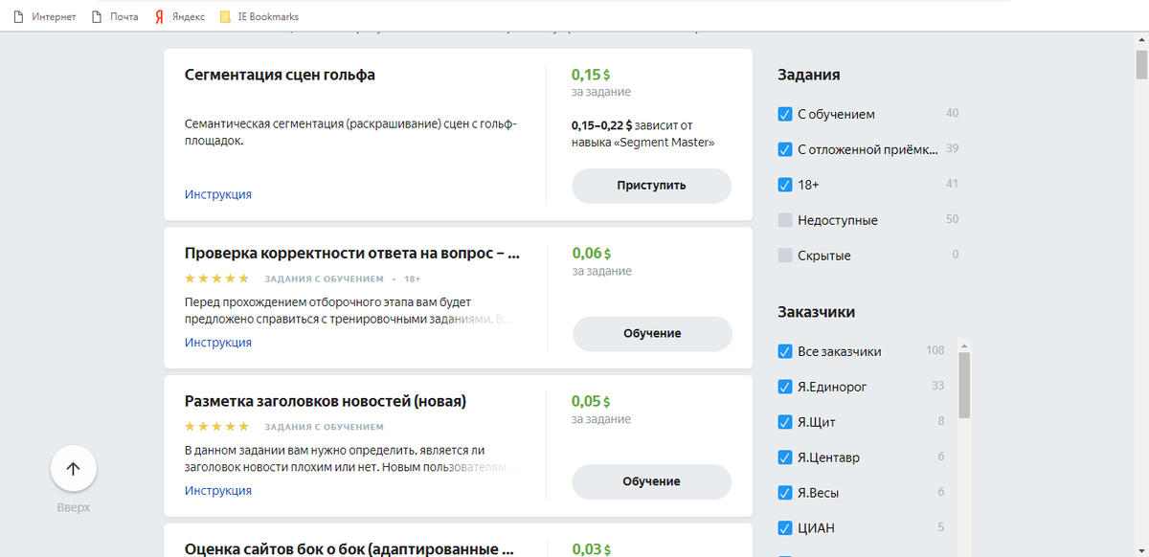Viewport: 1149px width, 557px height.
Task: Click the 0,06 $ price label
Action: (x=591, y=254)
